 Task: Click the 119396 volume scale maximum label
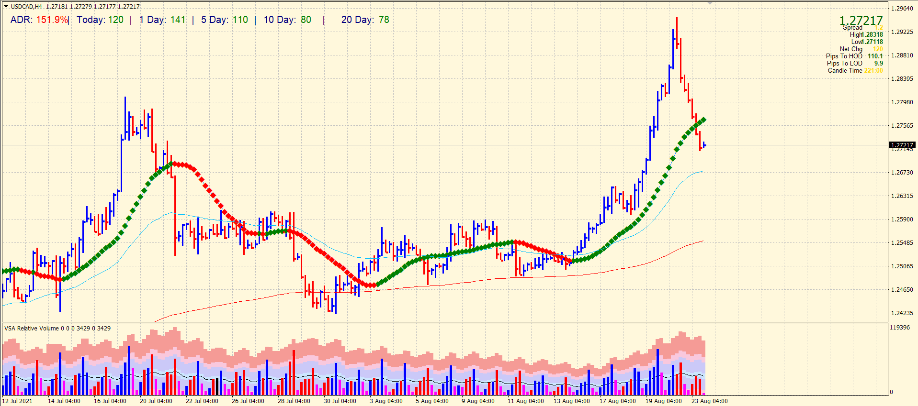(x=900, y=328)
